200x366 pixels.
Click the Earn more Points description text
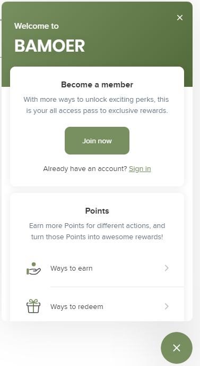click(x=97, y=231)
